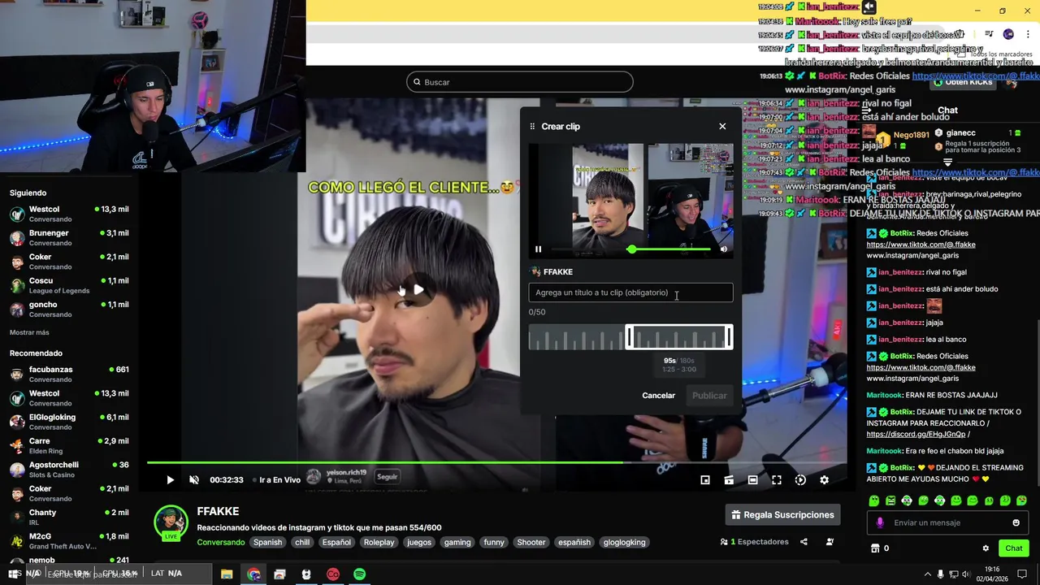Open ElGlogloking recommended channel
The image size is (1040, 585).
[x=69, y=422]
